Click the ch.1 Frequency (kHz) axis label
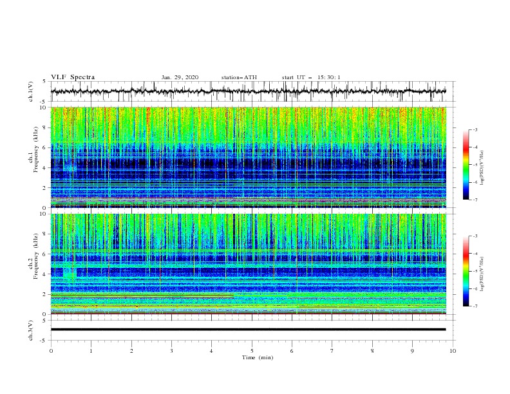Image resolution: width=510 pixels, height=394 pixels. pos(33,148)
